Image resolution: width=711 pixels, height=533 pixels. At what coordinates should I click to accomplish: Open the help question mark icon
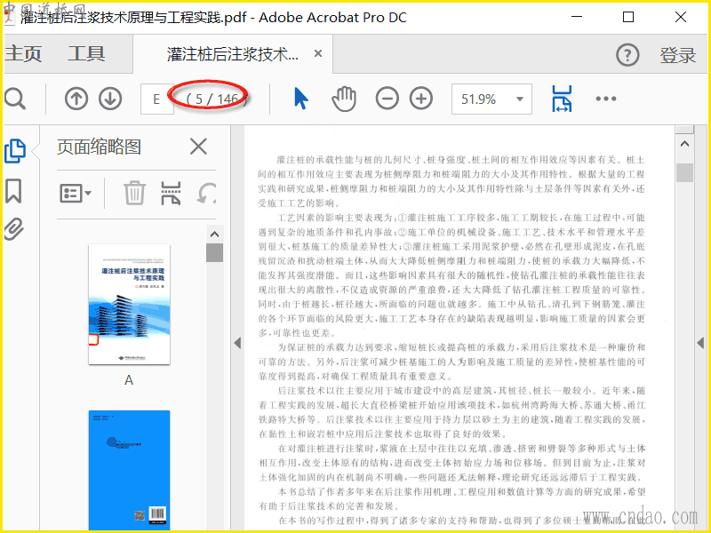tap(627, 55)
